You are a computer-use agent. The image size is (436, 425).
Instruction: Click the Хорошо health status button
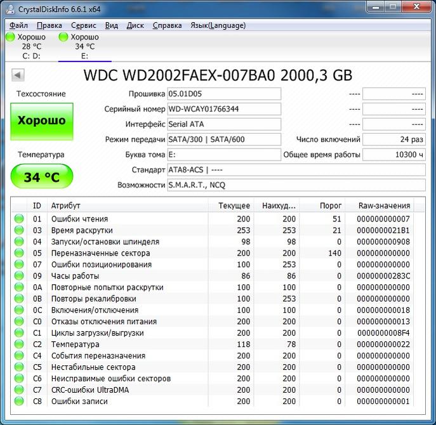pyautogui.click(x=42, y=121)
